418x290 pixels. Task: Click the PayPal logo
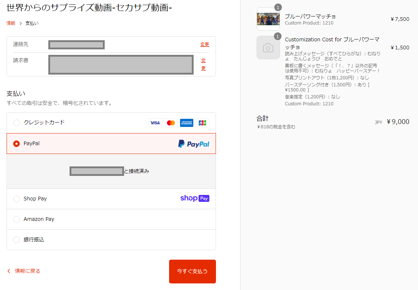pos(194,144)
